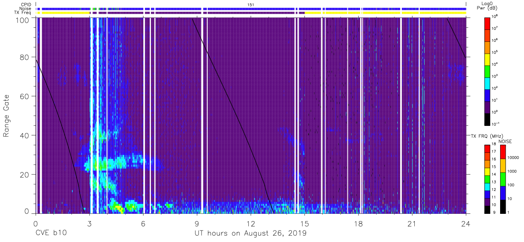Click the "14" label on TX FRQ legend
Image resolution: width=524 pixels, height=242 pixels.
point(495,175)
